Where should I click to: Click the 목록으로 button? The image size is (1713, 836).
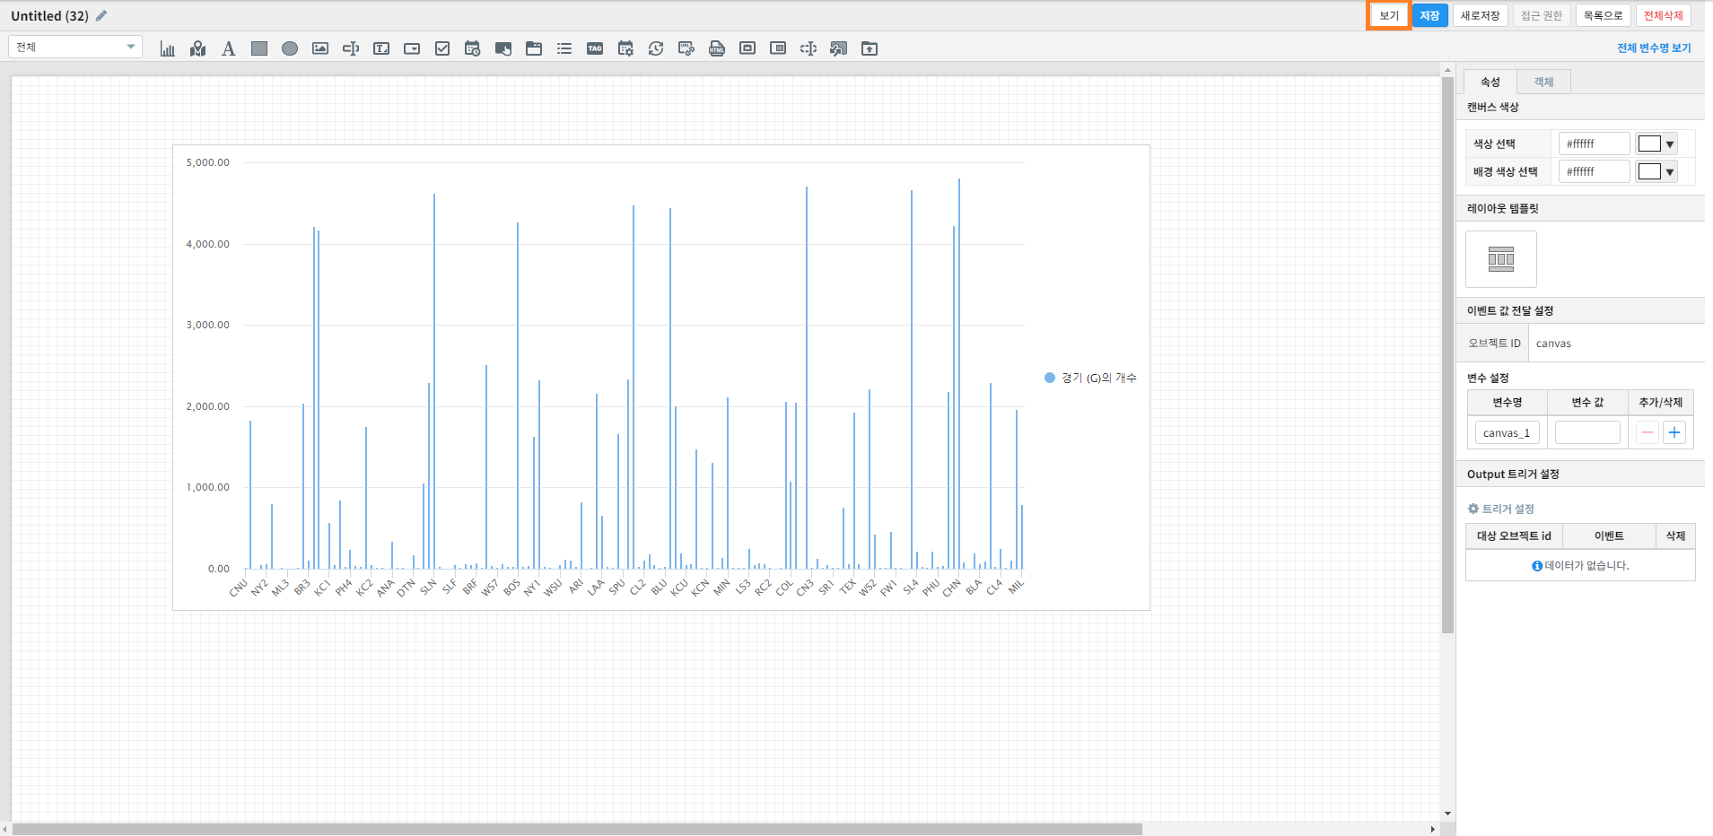(1603, 15)
